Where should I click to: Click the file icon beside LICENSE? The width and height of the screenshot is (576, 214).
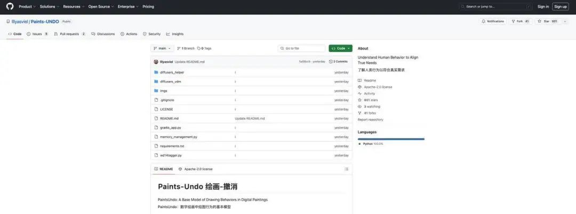coord(156,109)
